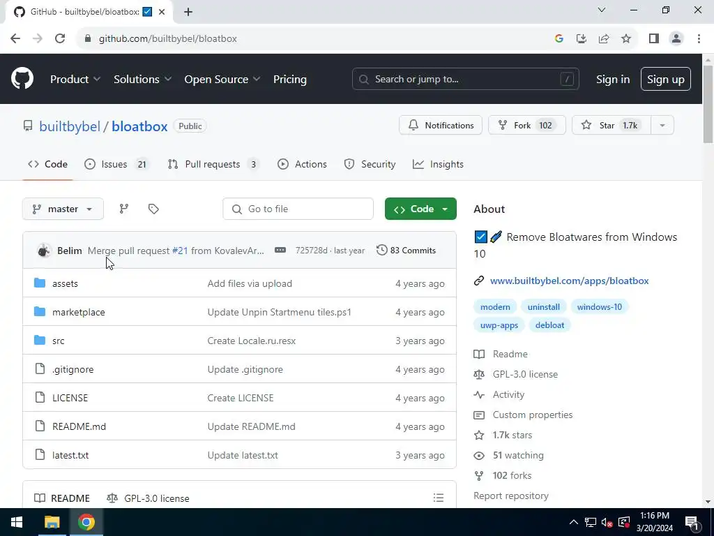Click Sign up button

tap(665, 79)
